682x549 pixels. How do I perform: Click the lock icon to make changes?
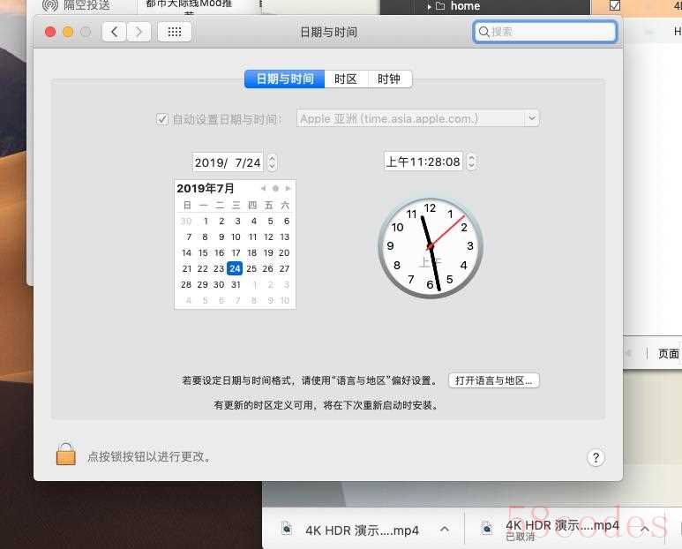click(65, 455)
